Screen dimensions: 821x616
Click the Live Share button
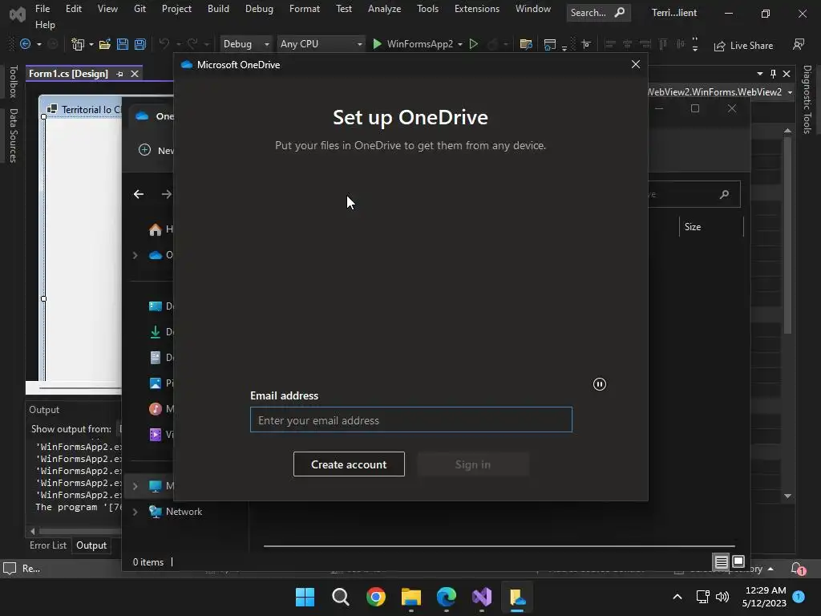[x=743, y=46]
